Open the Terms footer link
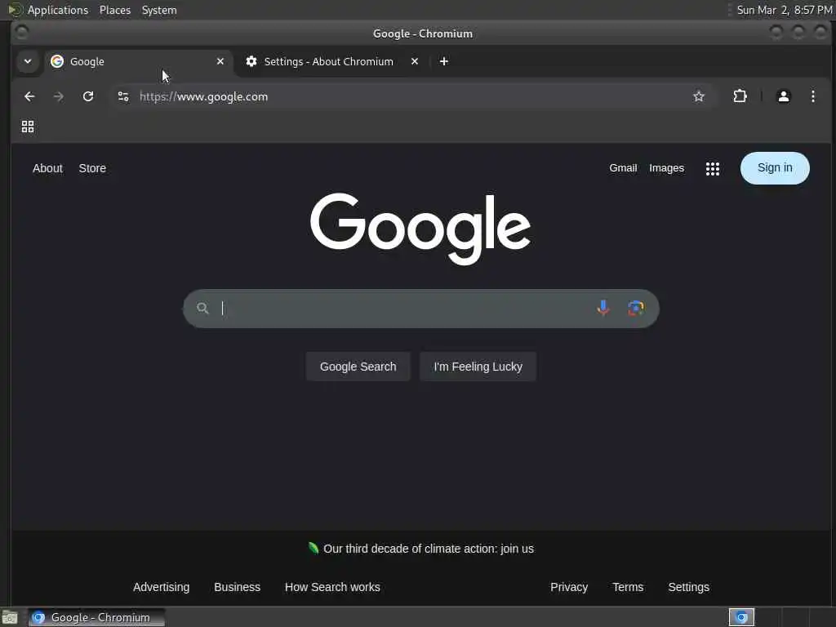The height and width of the screenshot is (627, 836). pos(628,587)
